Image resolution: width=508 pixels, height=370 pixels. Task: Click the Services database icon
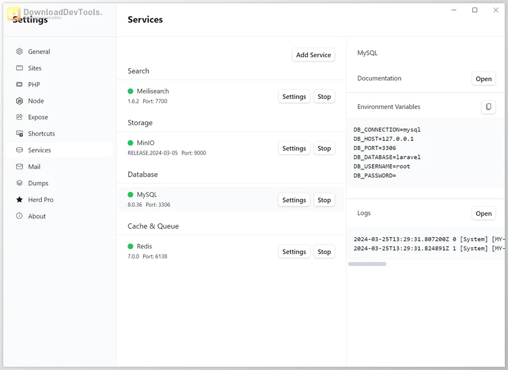20,150
